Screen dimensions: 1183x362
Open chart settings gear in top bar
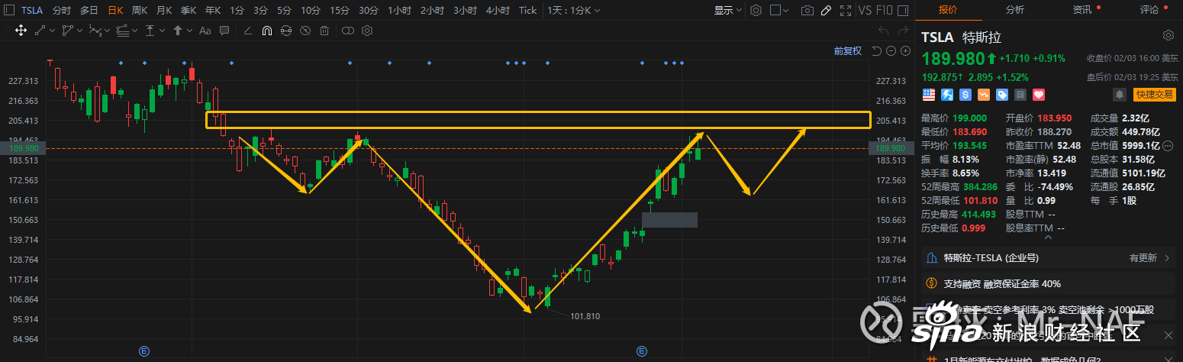click(x=756, y=10)
